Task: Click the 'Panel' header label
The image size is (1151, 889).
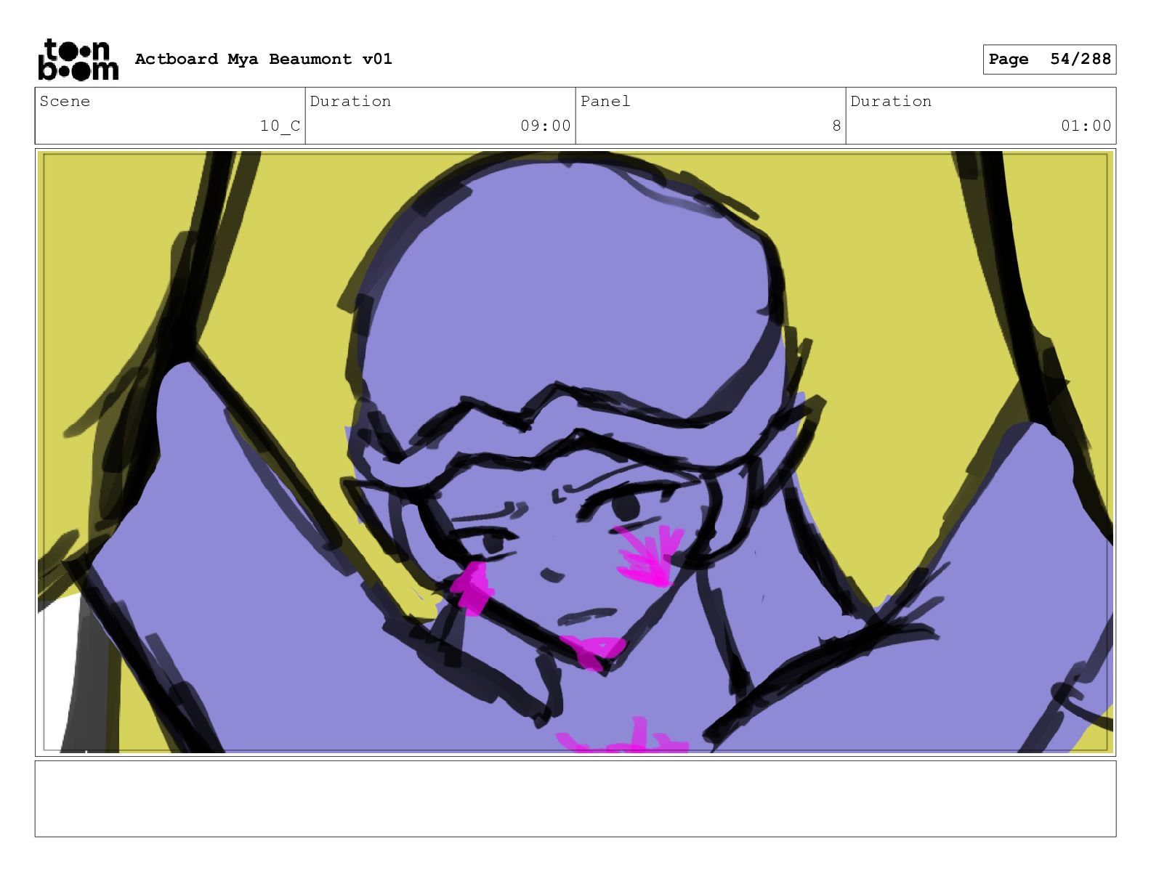Action: 605,101
